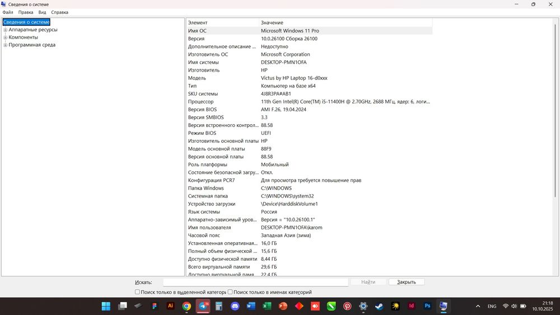
Task: Launch PowerPoint from the taskbar
Action: click(283, 306)
